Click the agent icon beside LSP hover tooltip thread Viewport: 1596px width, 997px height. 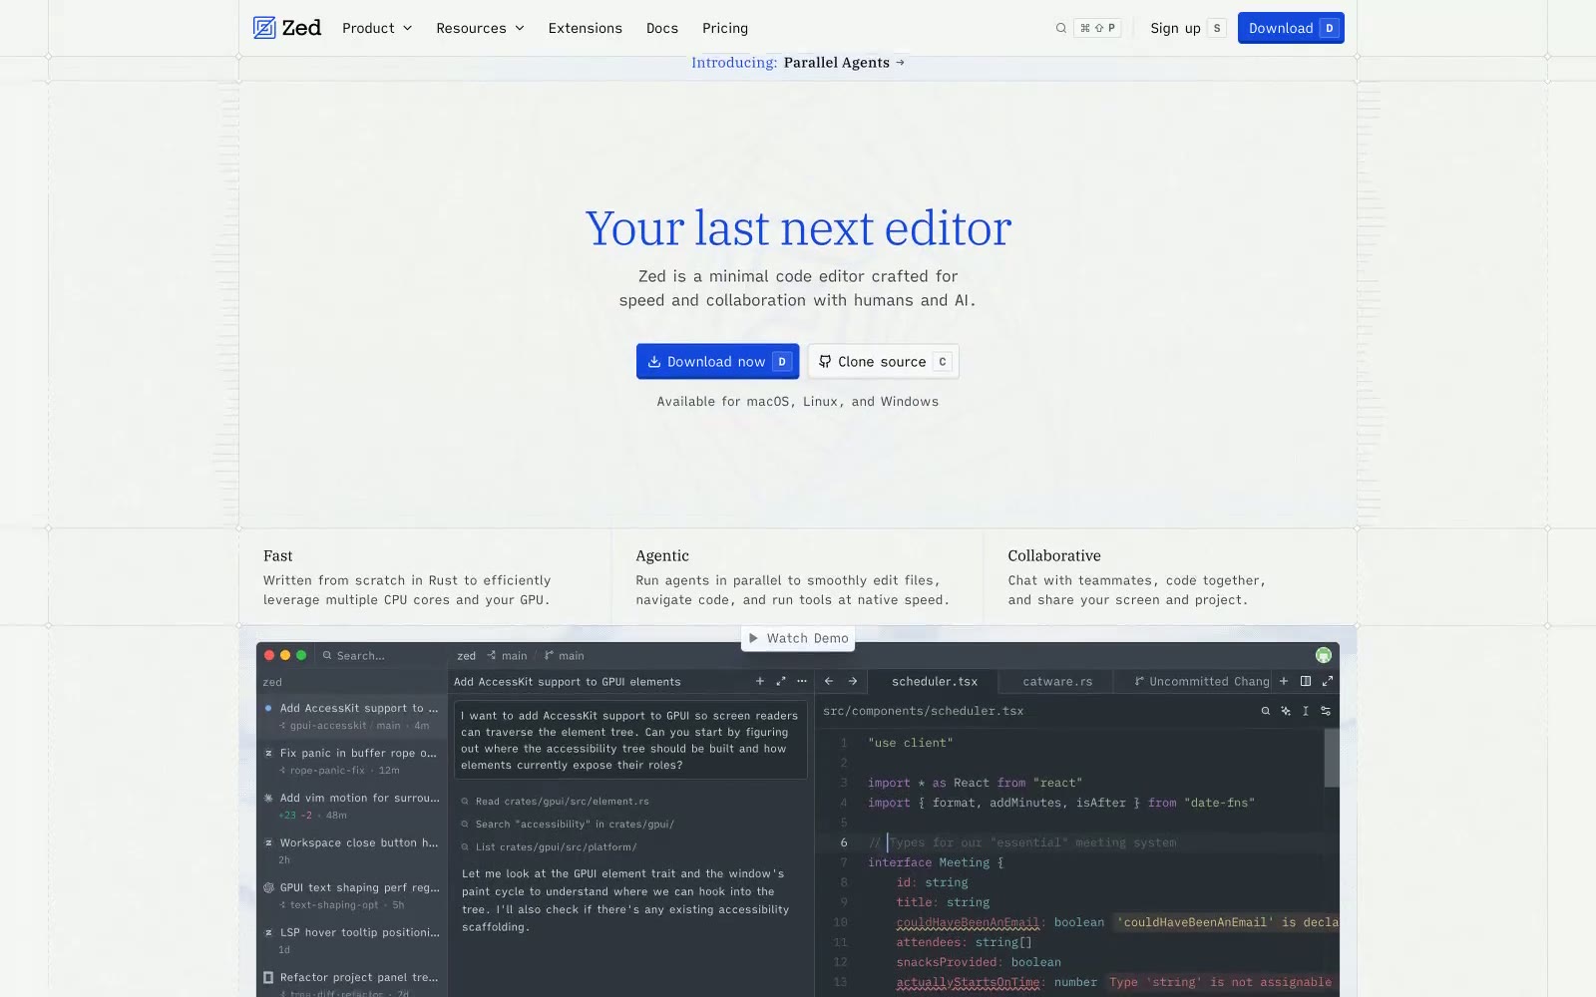pyautogui.click(x=268, y=932)
